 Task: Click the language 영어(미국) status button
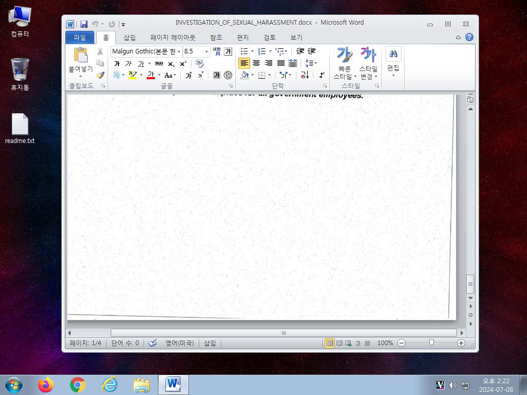pyautogui.click(x=180, y=343)
